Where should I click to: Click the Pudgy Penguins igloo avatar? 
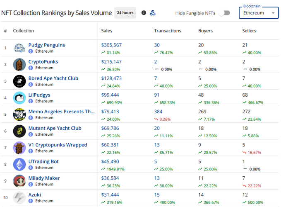(x=19, y=48)
